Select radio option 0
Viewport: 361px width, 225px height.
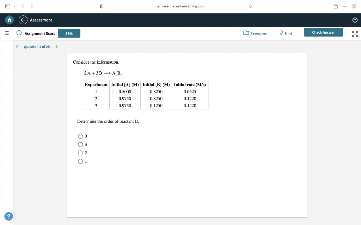80,136
